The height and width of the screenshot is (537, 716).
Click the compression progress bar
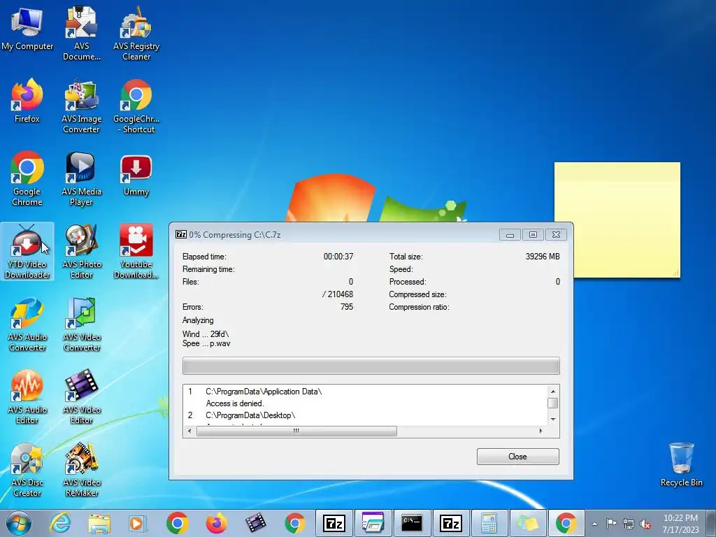tap(371, 366)
